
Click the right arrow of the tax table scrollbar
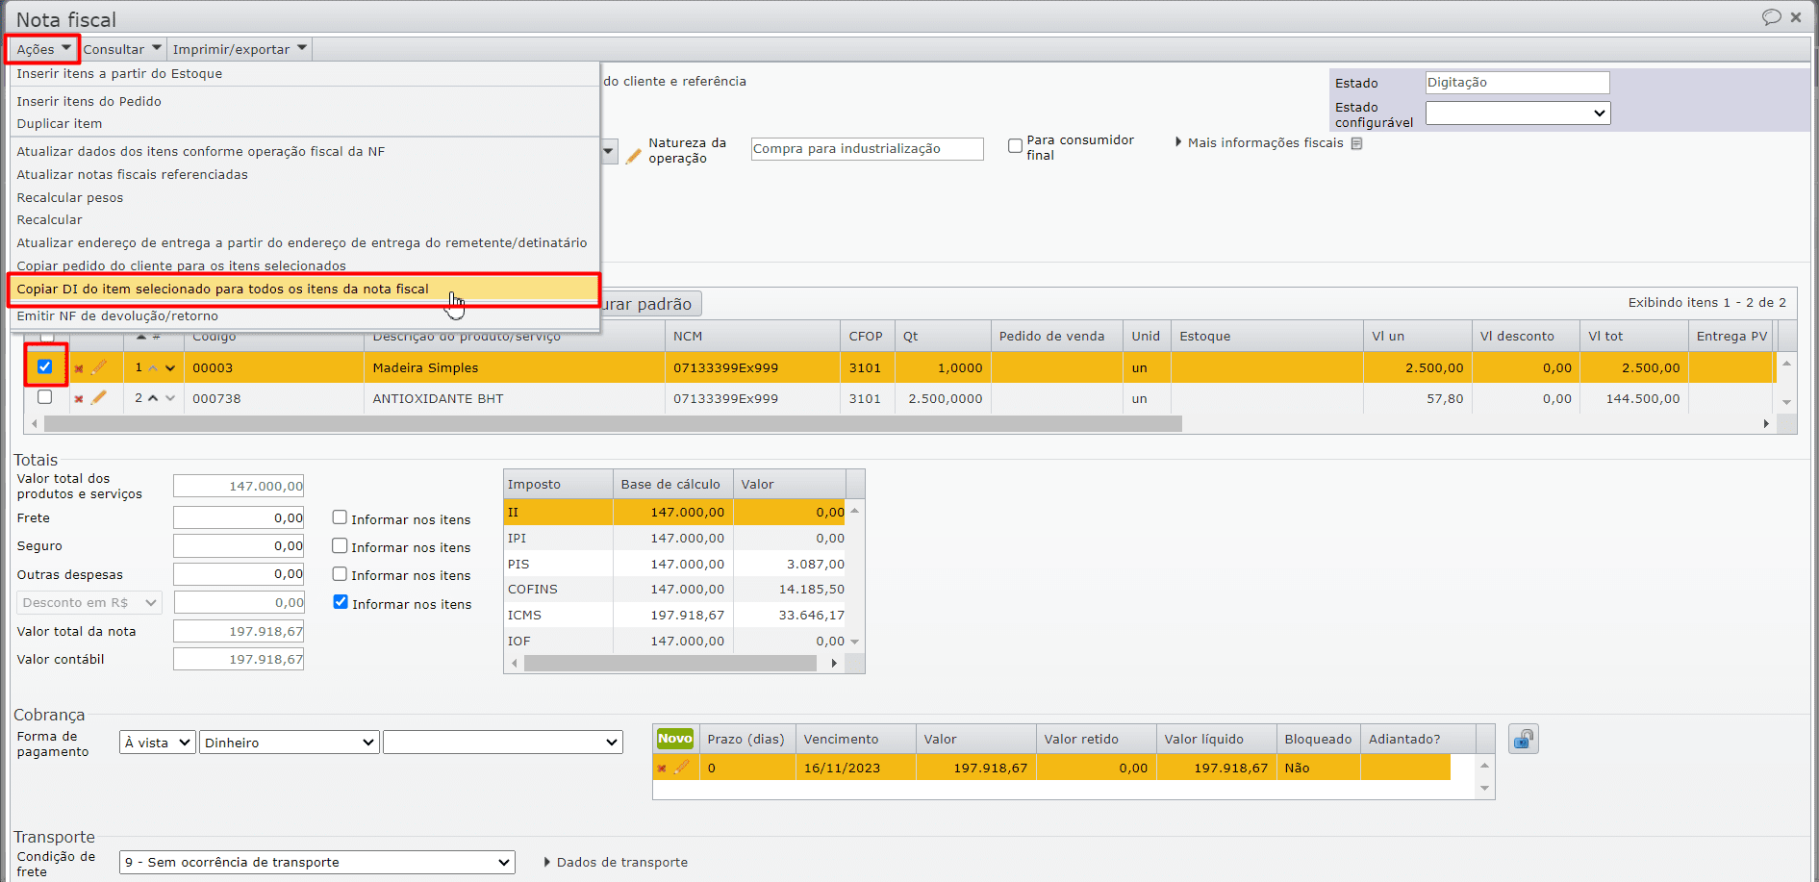[834, 663]
